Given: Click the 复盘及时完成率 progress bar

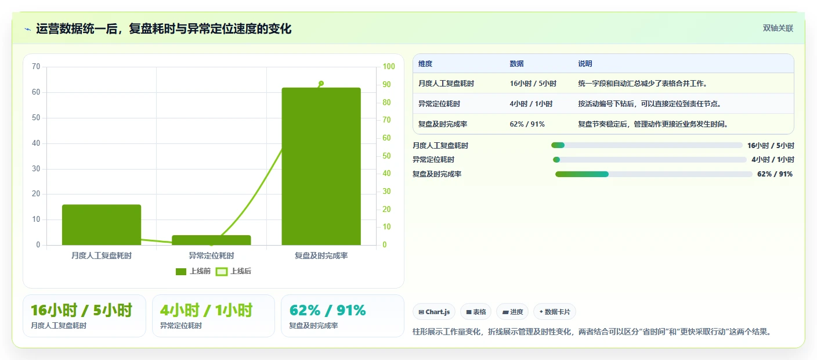Looking at the screenshot, I should [x=654, y=174].
